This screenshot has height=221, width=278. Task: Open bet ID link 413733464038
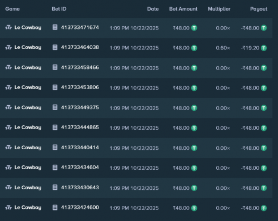[x=80, y=47]
